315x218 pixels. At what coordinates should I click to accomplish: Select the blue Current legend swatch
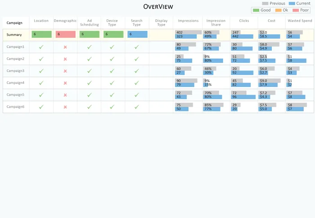292,4
